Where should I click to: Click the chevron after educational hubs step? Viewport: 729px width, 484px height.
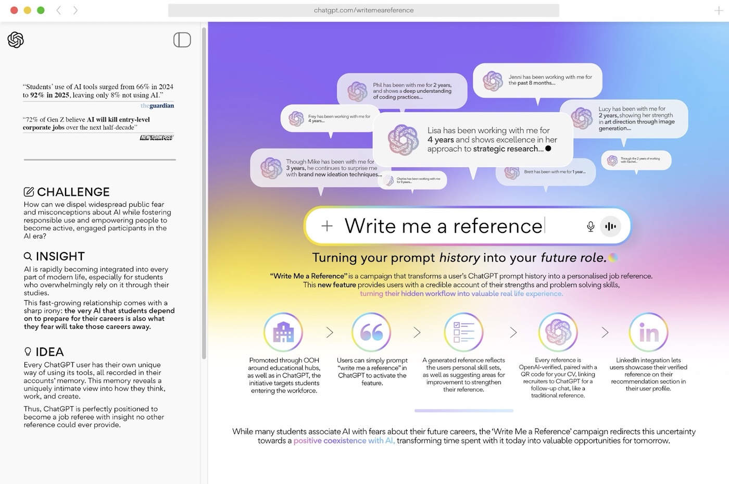click(x=330, y=332)
